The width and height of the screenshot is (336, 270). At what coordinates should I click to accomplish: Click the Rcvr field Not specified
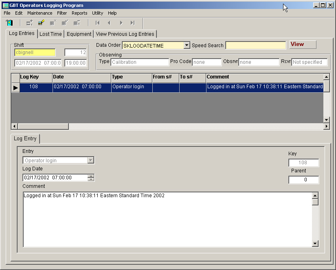(x=310, y=62)
